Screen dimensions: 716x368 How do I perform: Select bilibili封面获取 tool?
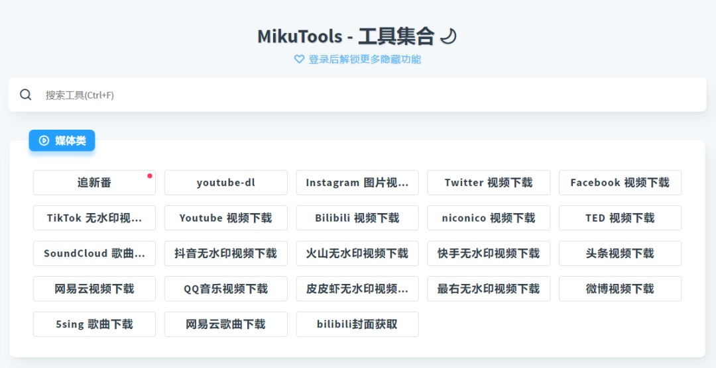coord(357,324)
